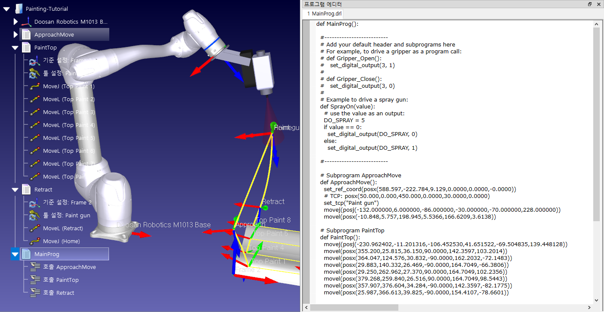Click the ApproachMove program icon in tree
Image resolution: width=604 pixels, height=312 pixels.
pyautogui.click(x=26, y=34)
